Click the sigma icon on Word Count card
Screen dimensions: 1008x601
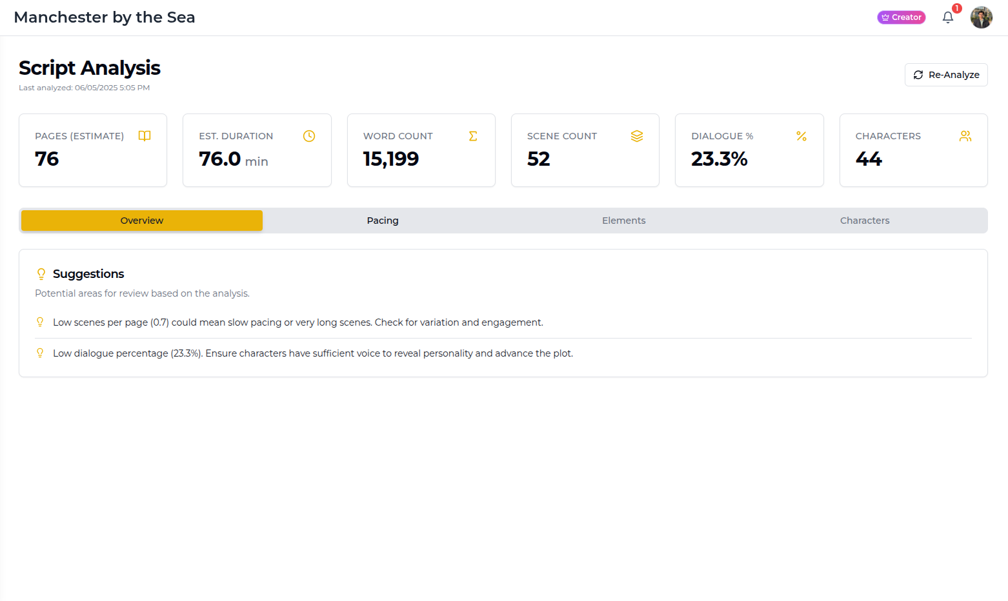pyautogui.click(x=473, y=136)
